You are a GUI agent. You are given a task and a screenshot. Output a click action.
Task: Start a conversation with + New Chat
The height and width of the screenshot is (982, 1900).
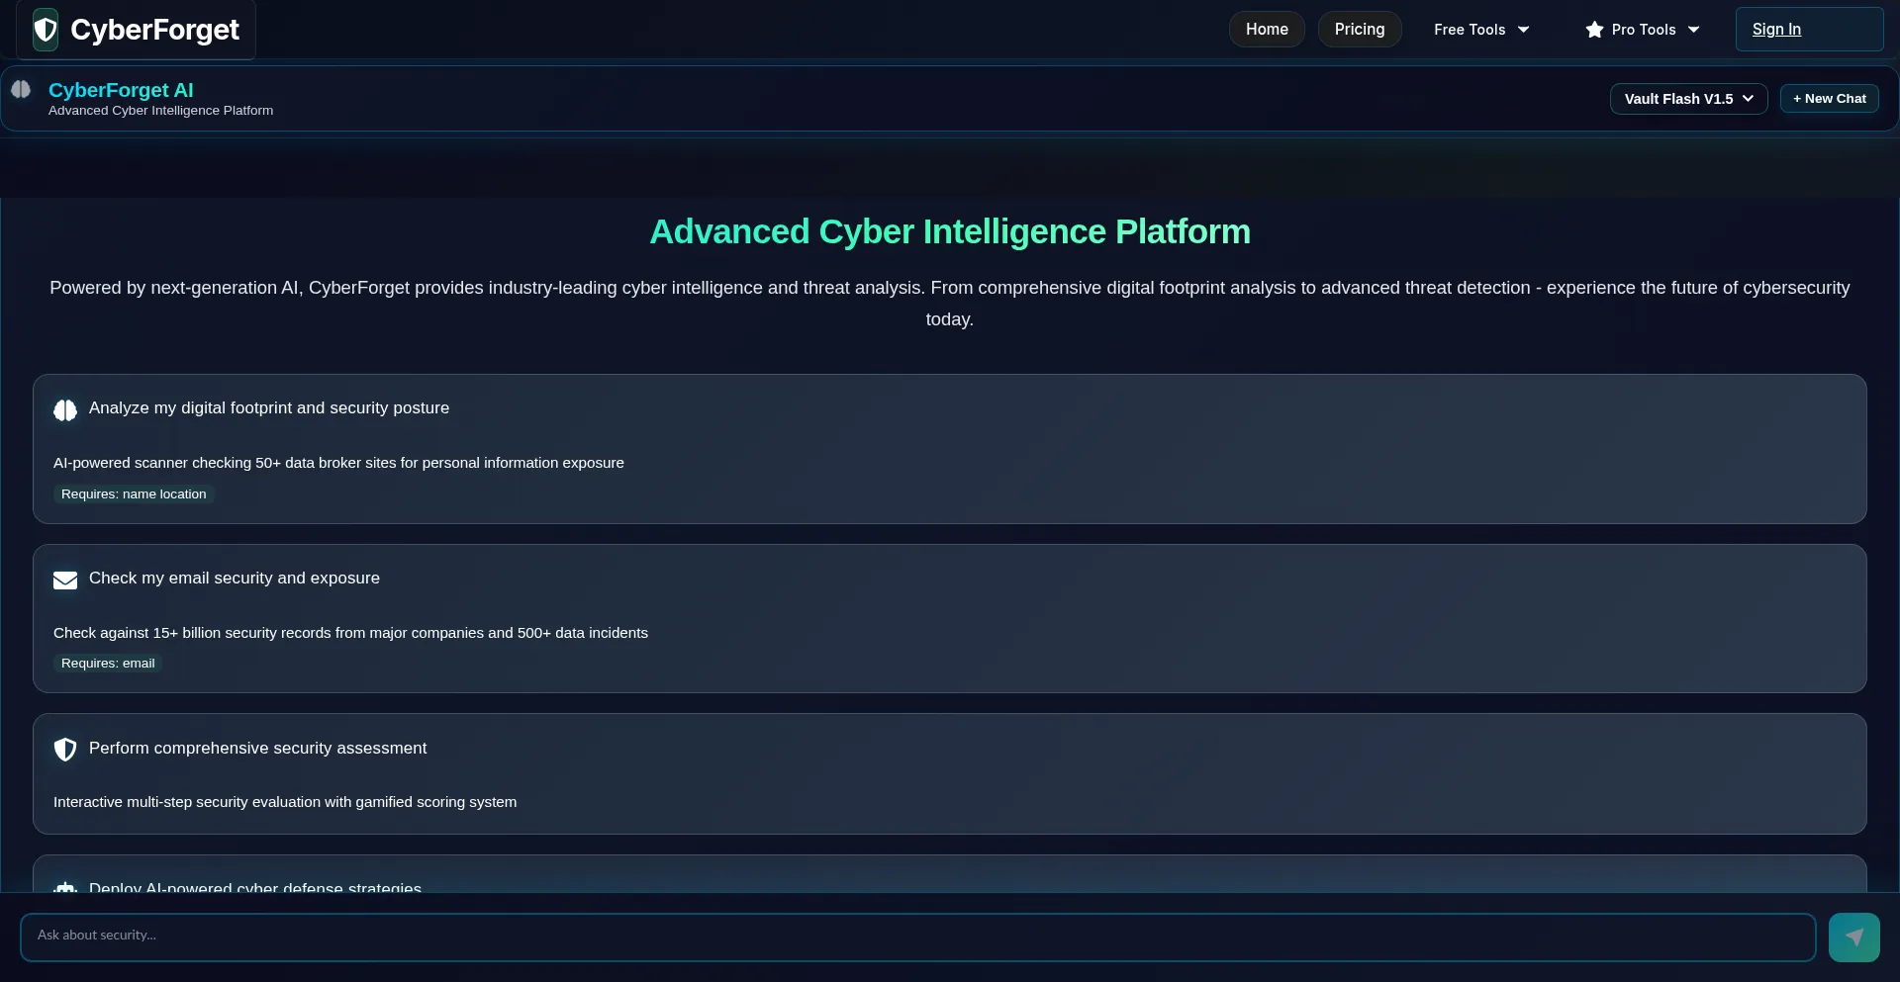click(1829, 99)
